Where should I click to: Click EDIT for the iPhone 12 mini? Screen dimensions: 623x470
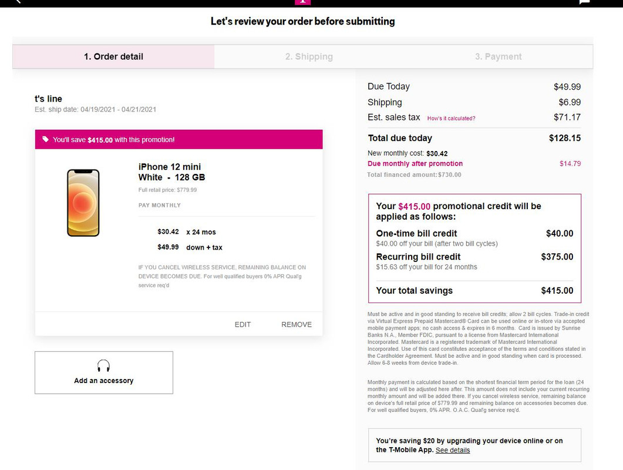[243, 324]
